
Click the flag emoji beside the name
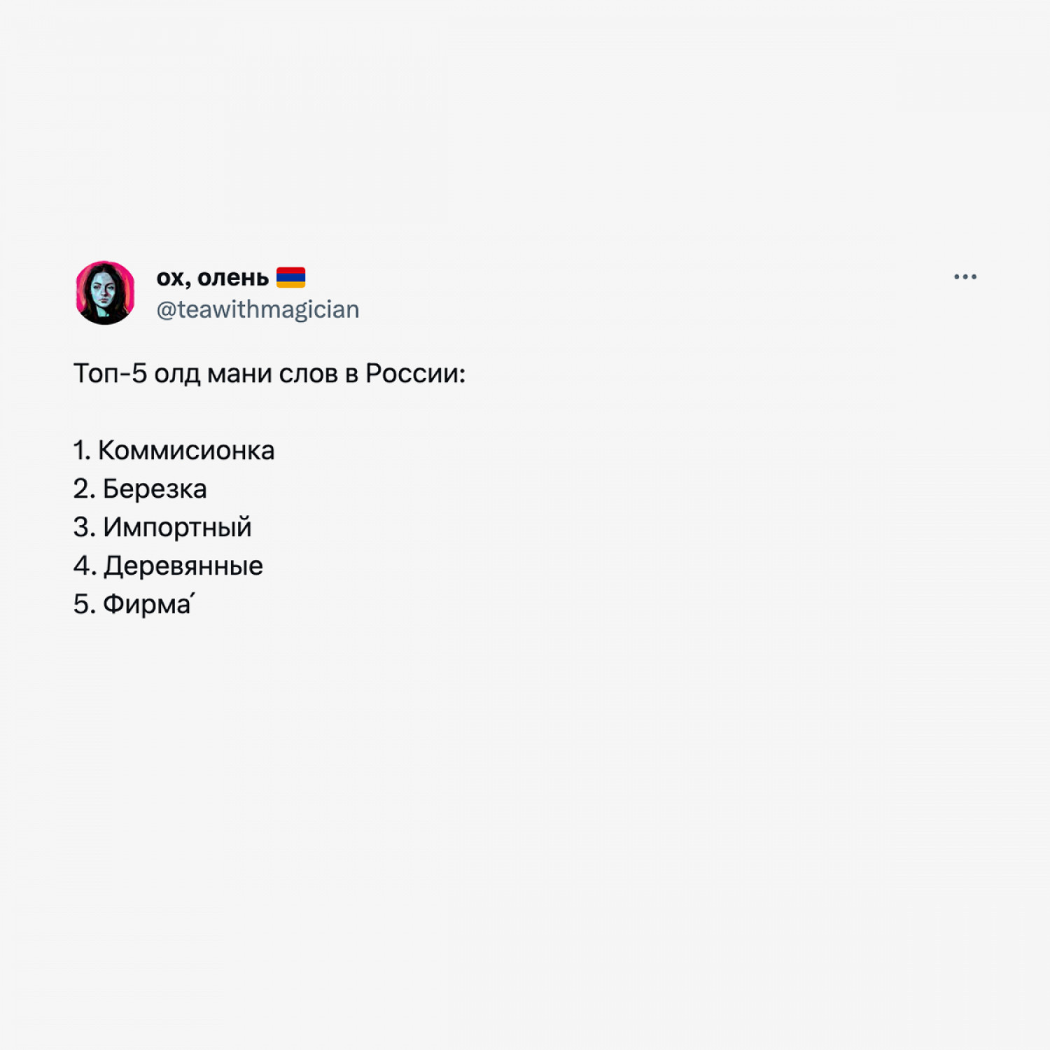pyautogui.click(x=290, y=278)
